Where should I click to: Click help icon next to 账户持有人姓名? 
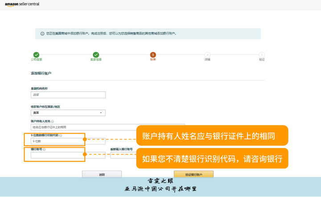pyautogui.click(x=53, y=121)
